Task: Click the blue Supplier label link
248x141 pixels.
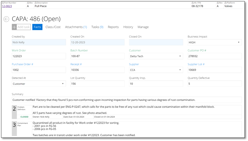Action: coord(134,64)
